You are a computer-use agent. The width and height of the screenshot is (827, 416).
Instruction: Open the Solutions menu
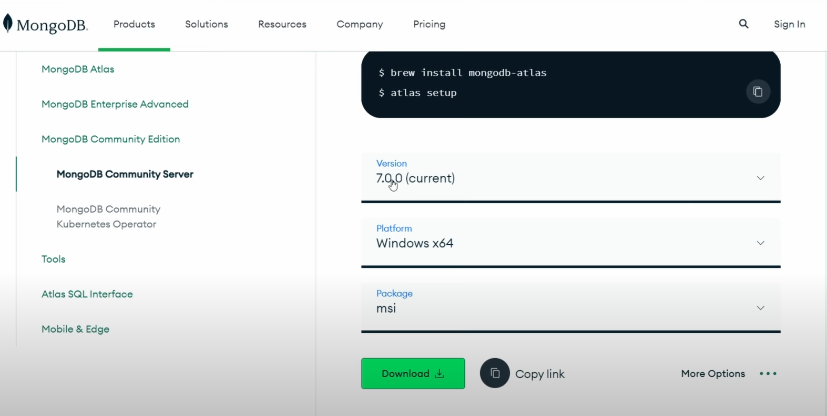click(x=207, y=24)
